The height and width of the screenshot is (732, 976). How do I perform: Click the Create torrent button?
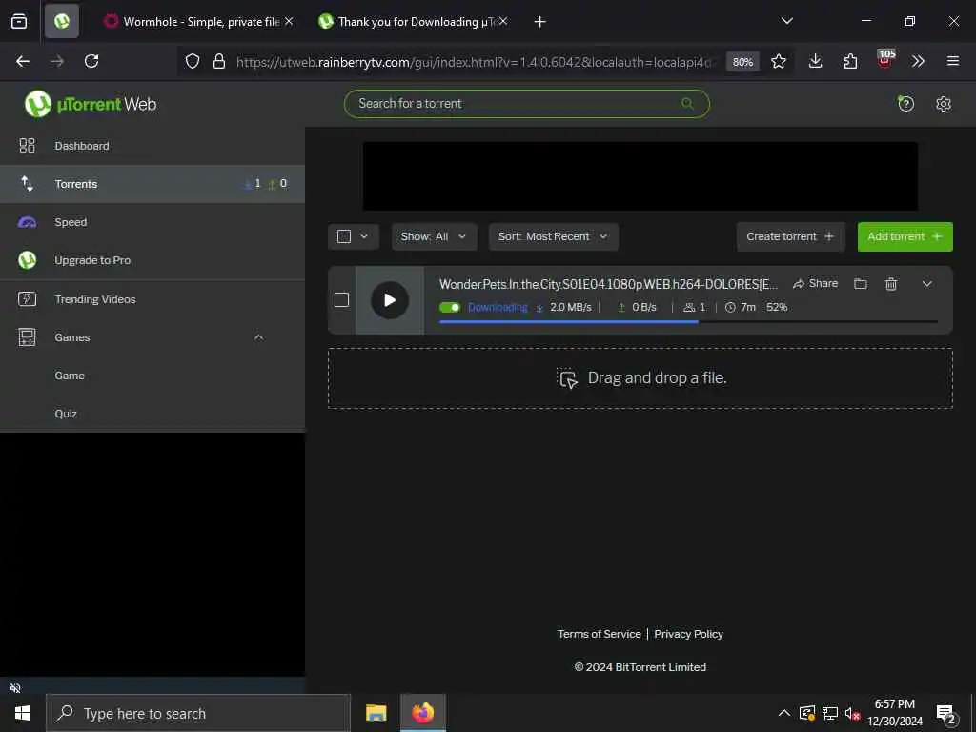tap(790, 236)
